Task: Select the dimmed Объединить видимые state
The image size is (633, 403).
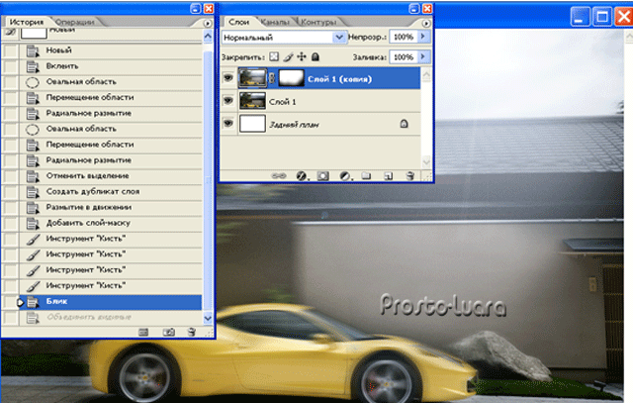Action: point(111,318)
